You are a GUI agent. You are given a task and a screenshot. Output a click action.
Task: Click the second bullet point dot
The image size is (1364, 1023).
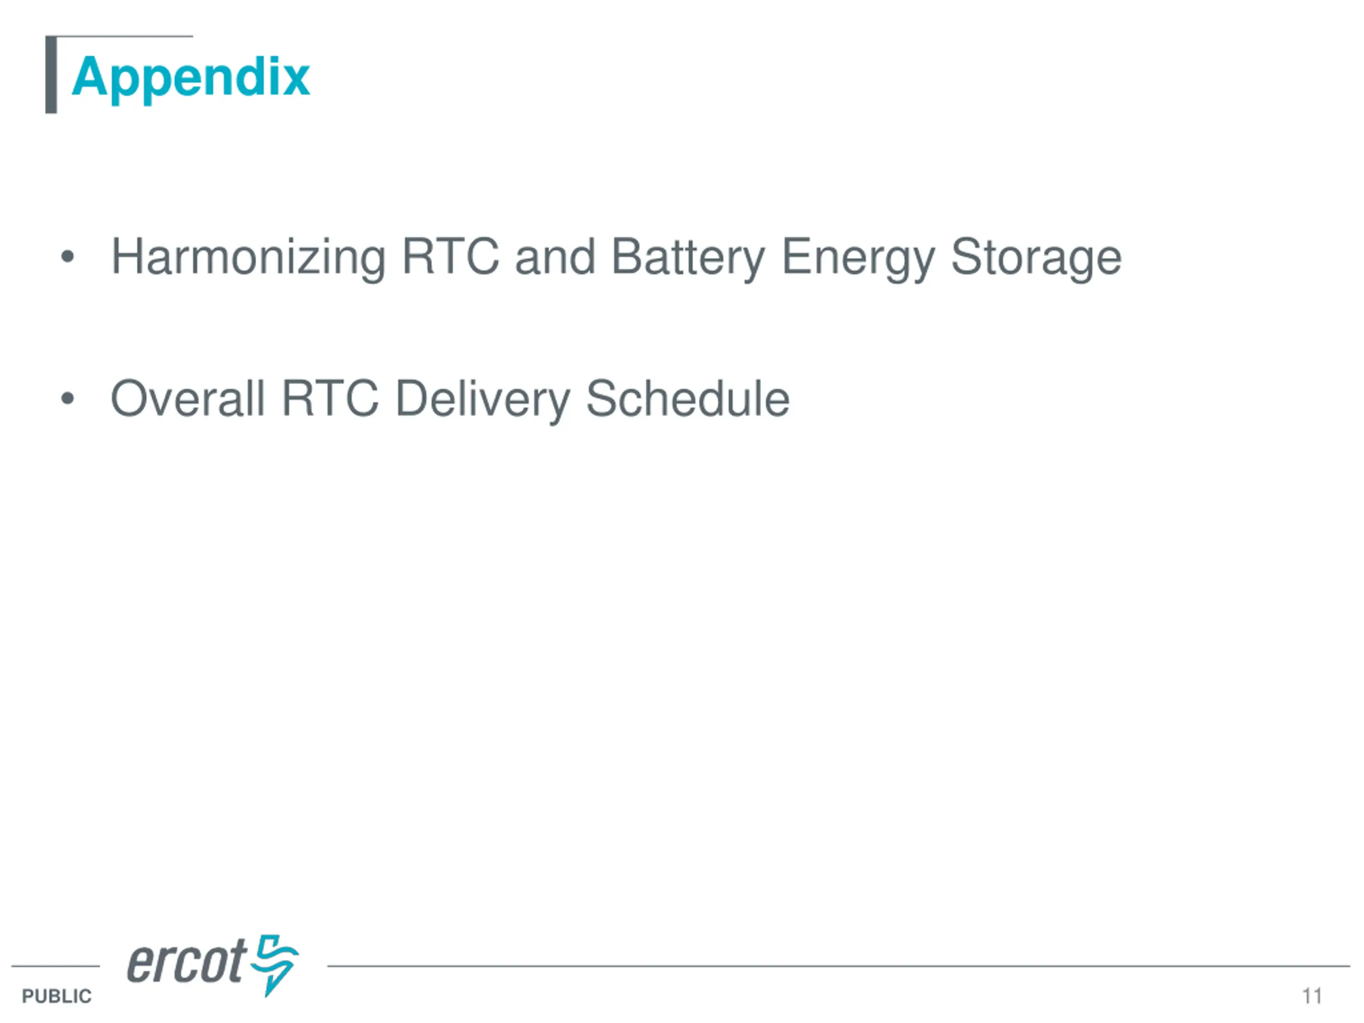pos(68,399)
